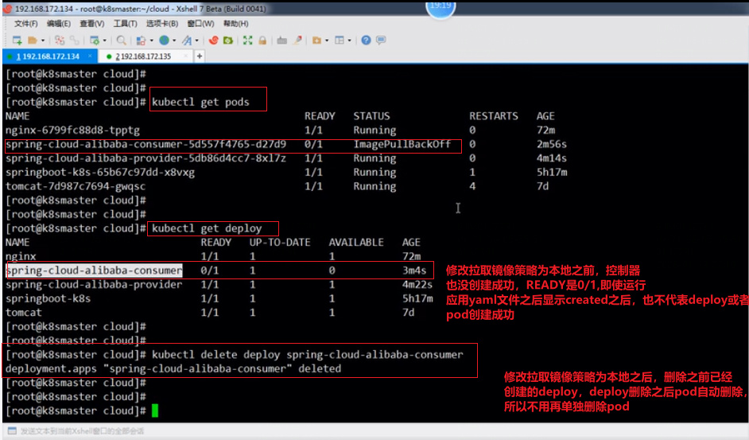Click the new folder plus icon
The width and height of the screenshot is (749, 440).
(316, 40)
